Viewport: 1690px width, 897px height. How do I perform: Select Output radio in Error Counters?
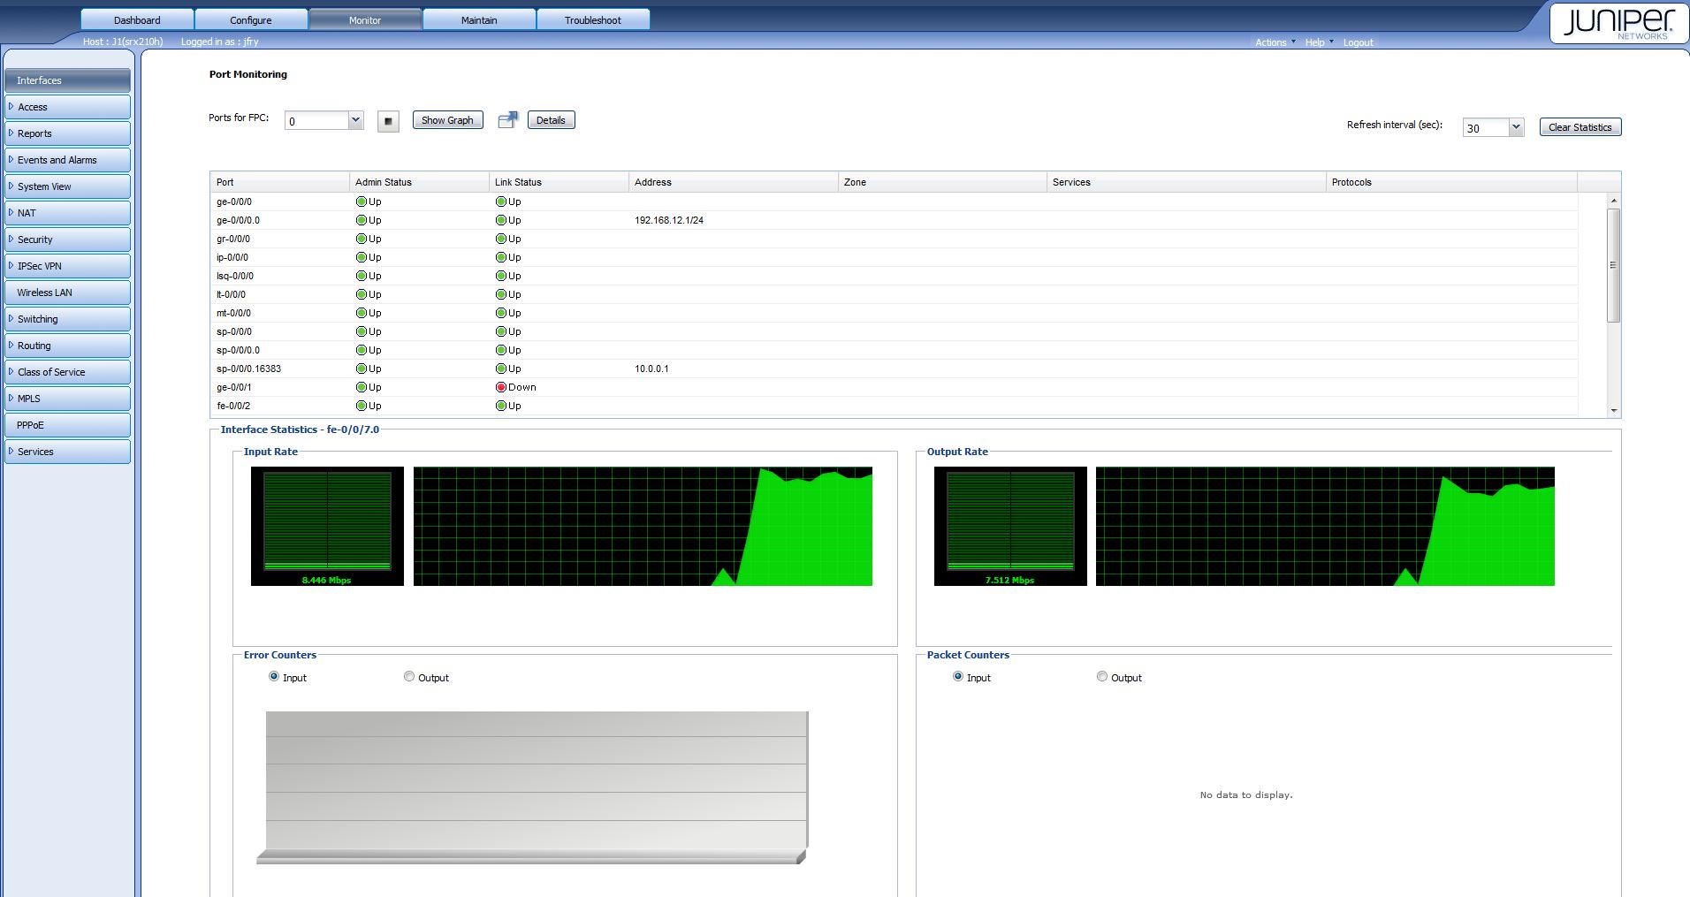409,677
